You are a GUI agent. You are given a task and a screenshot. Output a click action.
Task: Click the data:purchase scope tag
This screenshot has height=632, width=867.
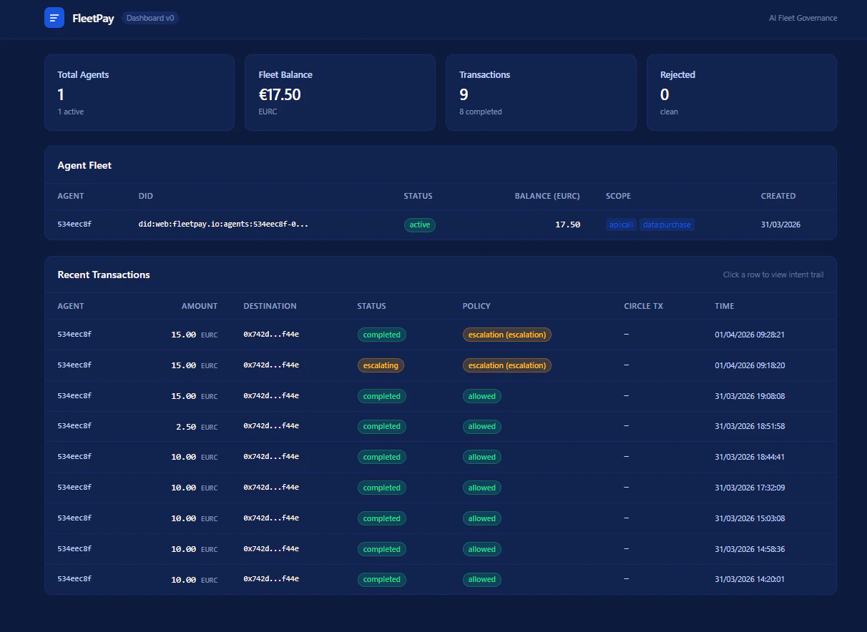point(667,224)
